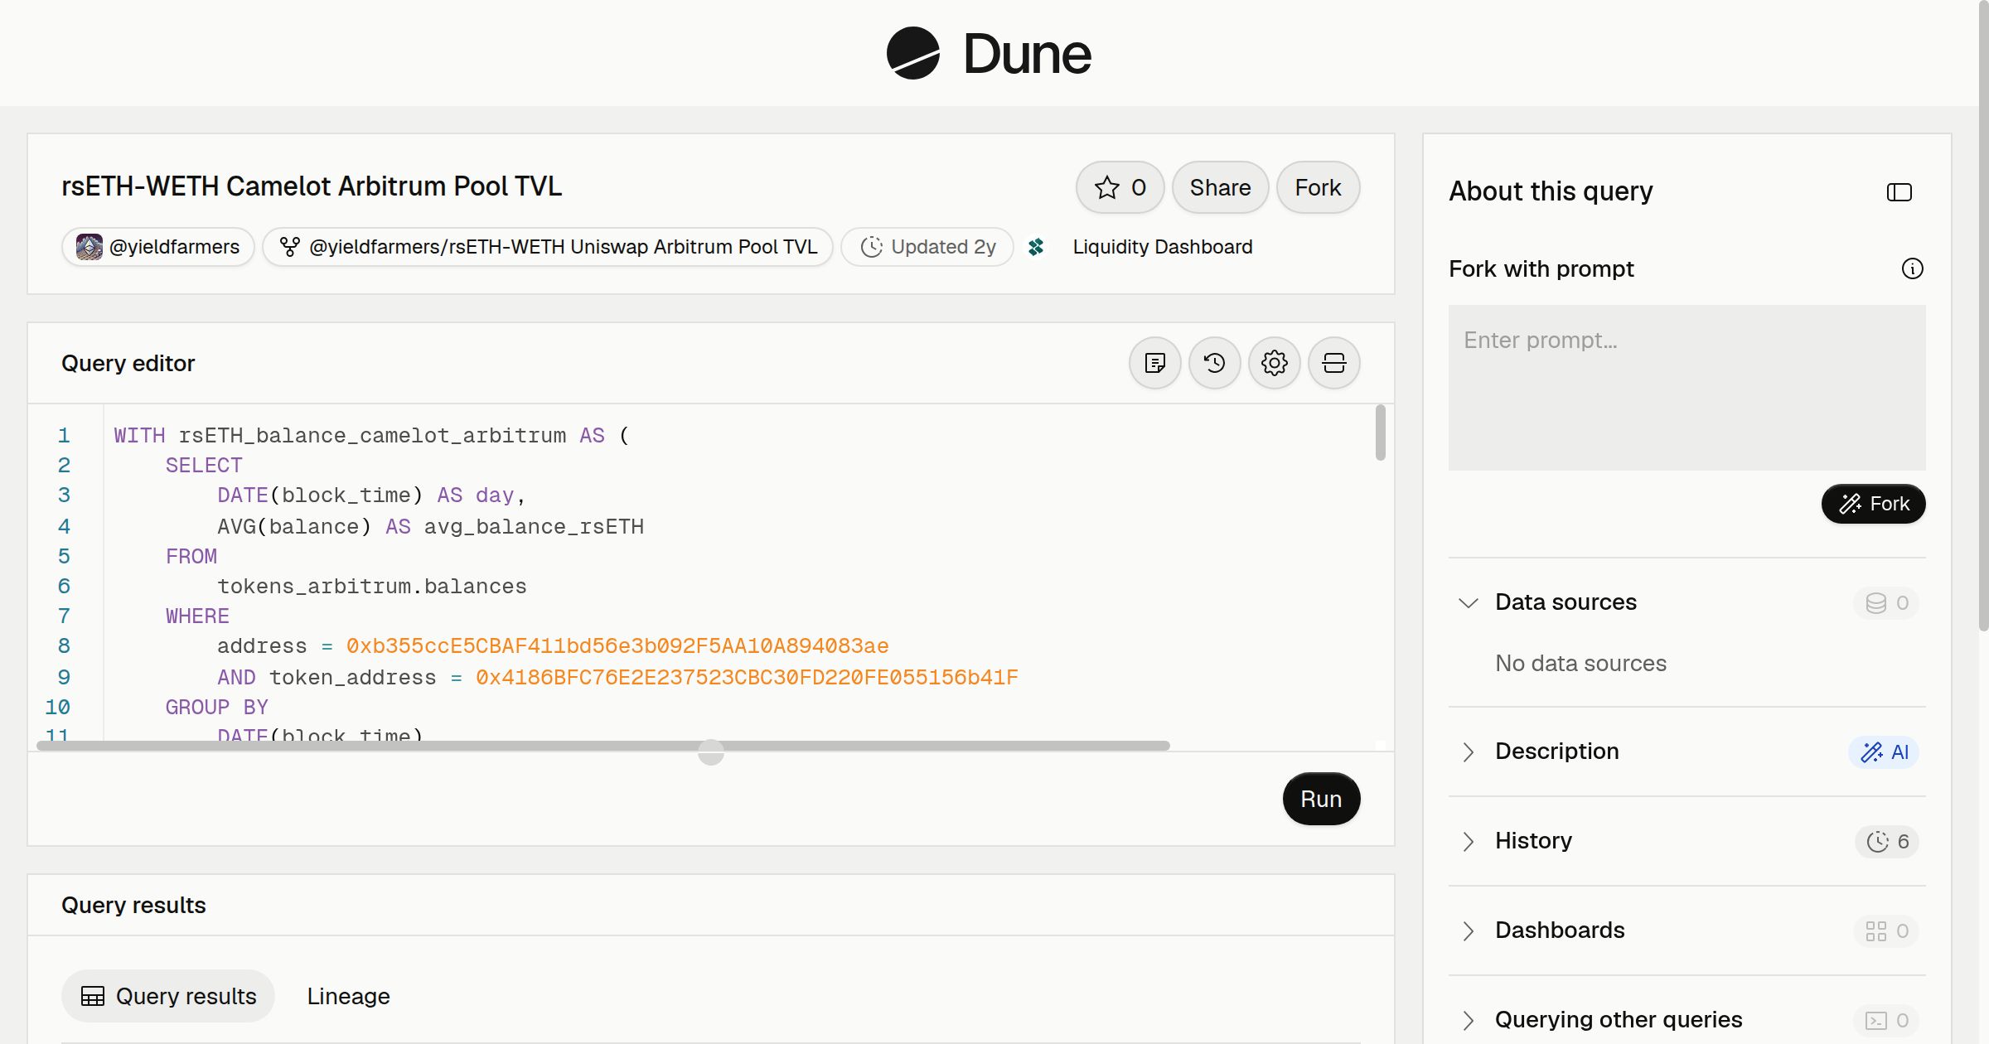This screenshot has height=1044, width=1989.
Task: Click the page vertical scrollbar
Action: click(x=1983, y=315)
